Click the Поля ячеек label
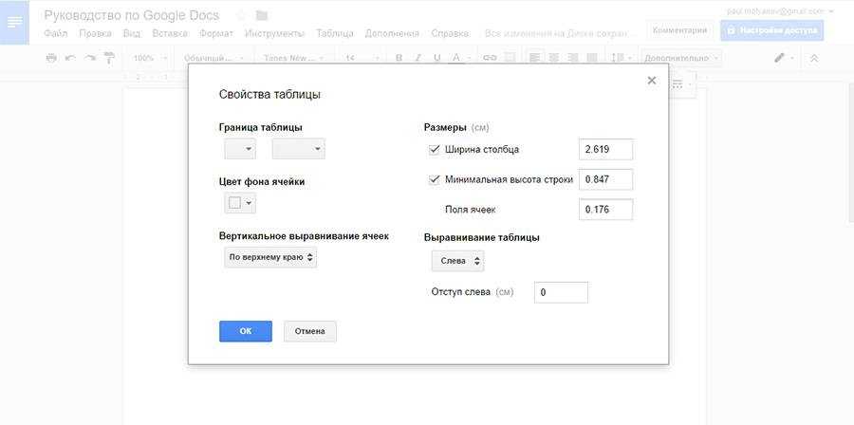Screen dimensions: 854x425 tap(471, 210)
